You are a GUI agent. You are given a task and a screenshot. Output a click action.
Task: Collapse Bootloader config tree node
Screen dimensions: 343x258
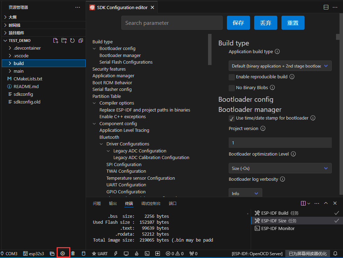(x=94, y=49)
